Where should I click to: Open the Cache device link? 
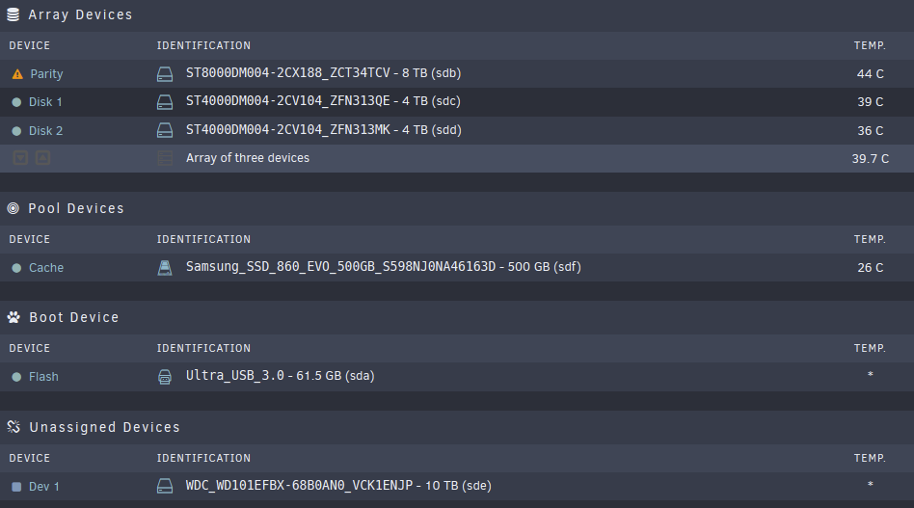coord(46,268)
